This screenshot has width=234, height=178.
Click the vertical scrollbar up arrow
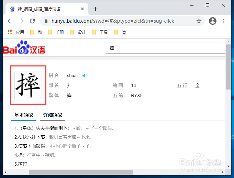(228, 42)
